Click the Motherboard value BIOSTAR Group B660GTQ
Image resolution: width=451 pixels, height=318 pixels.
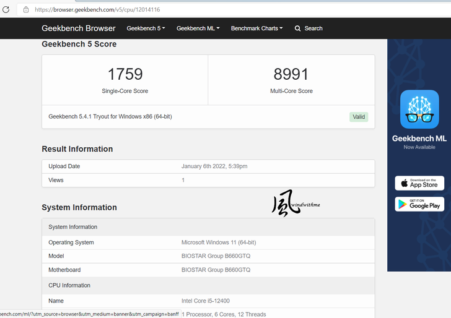coord(216,270)
